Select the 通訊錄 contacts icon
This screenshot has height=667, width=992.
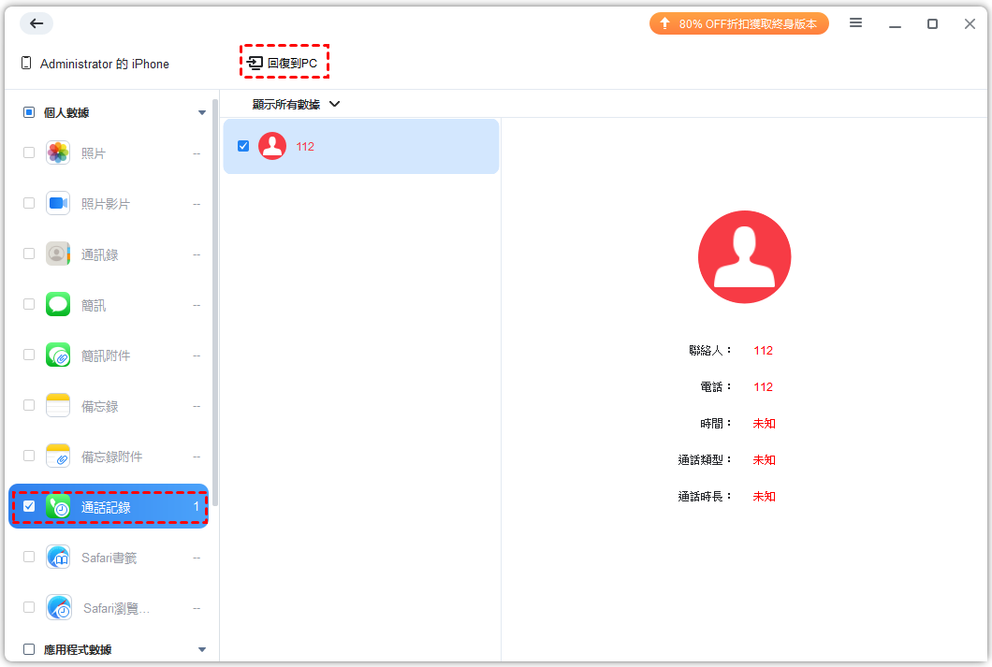[58, 254]
